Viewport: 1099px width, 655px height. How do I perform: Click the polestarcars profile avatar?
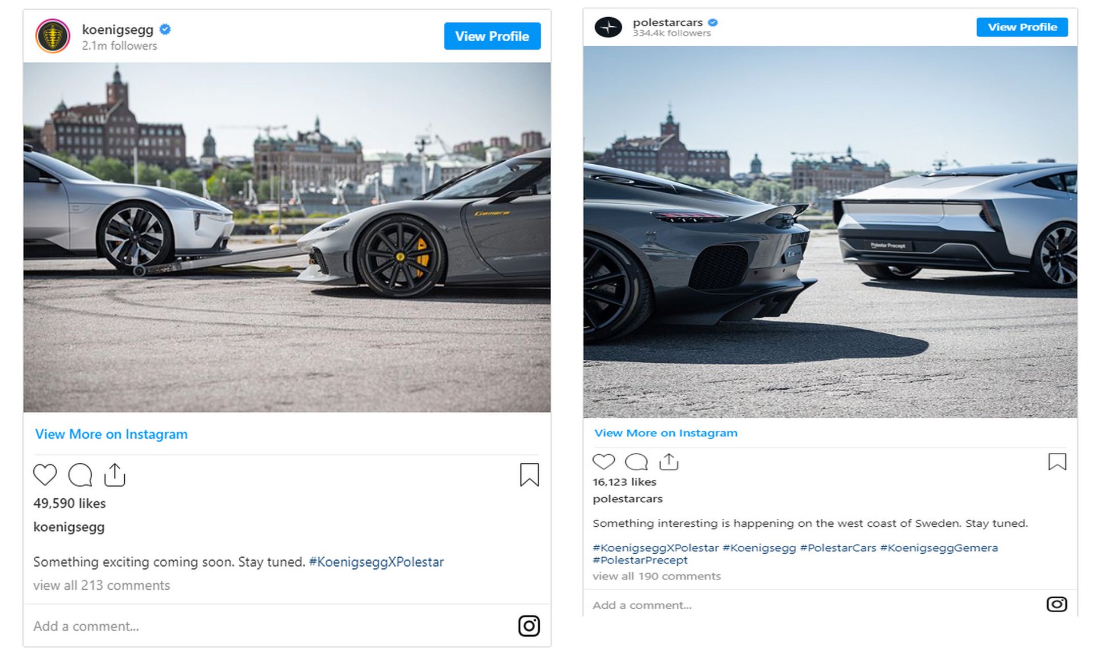(608, 27)
